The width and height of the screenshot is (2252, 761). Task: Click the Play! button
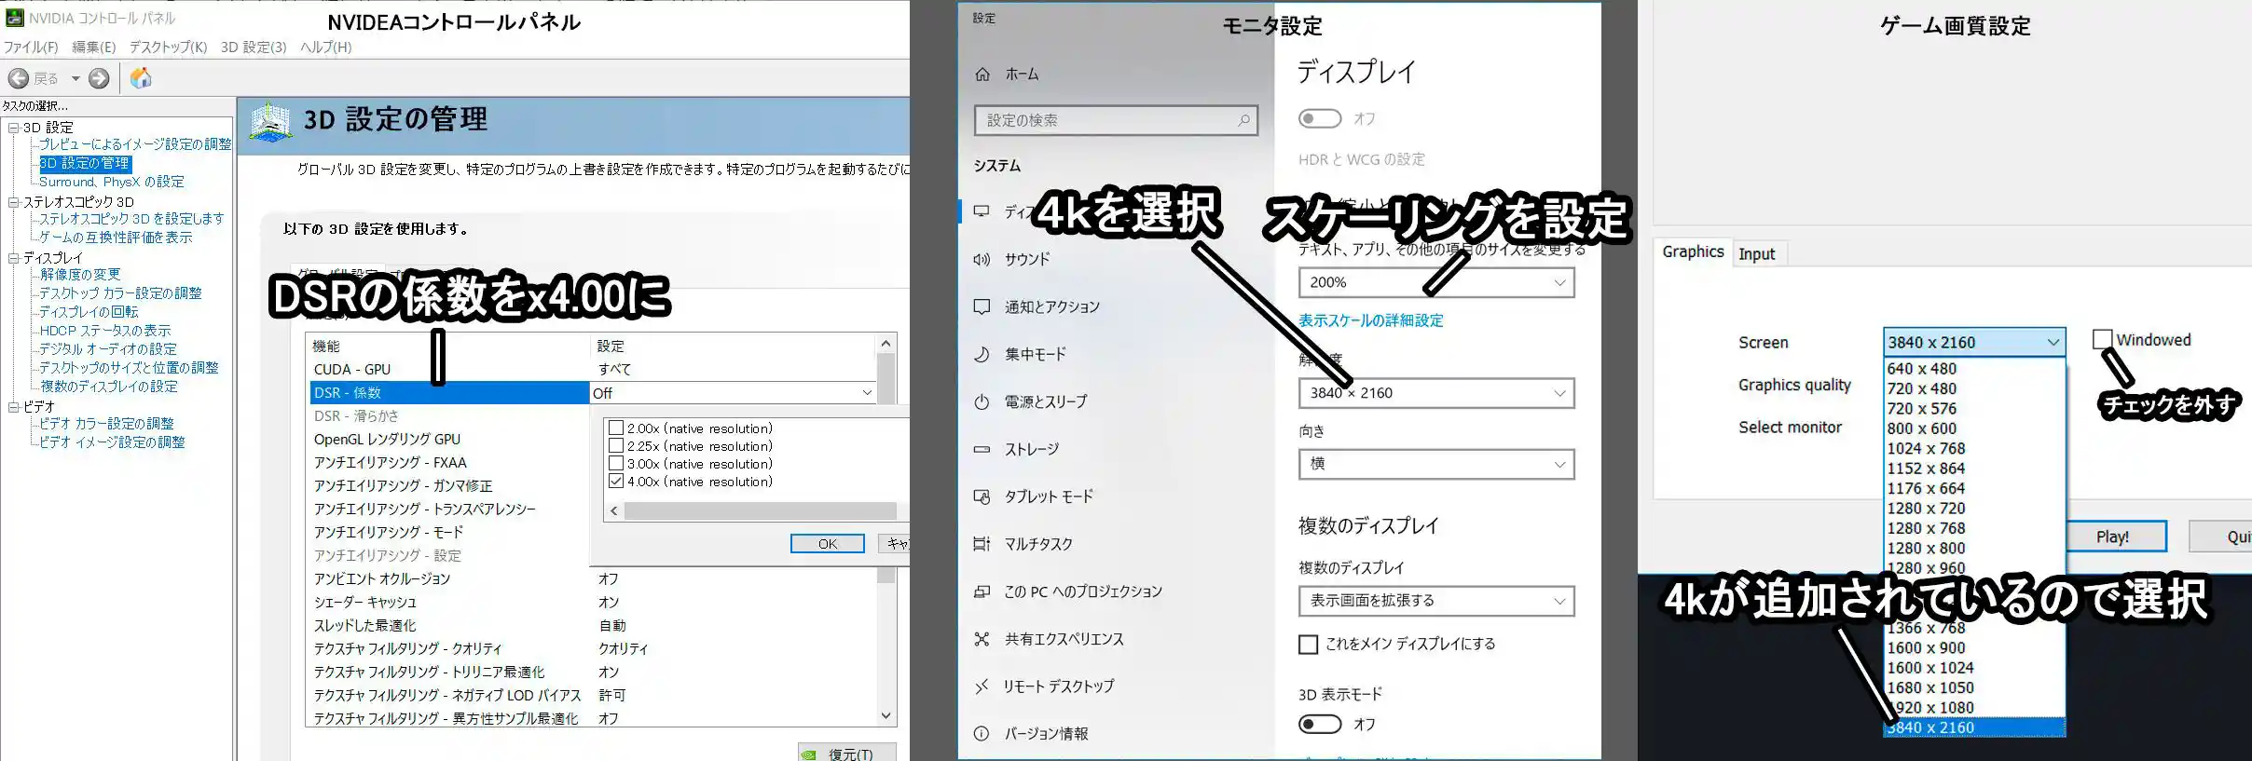point(2112,537)
